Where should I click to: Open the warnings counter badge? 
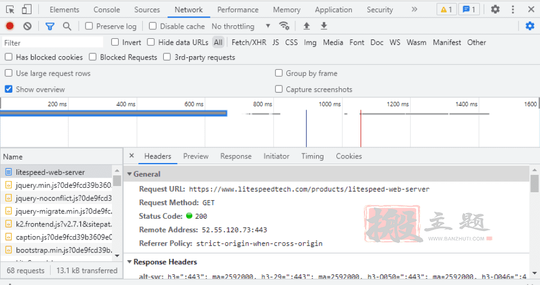click(x=447, y=10)
